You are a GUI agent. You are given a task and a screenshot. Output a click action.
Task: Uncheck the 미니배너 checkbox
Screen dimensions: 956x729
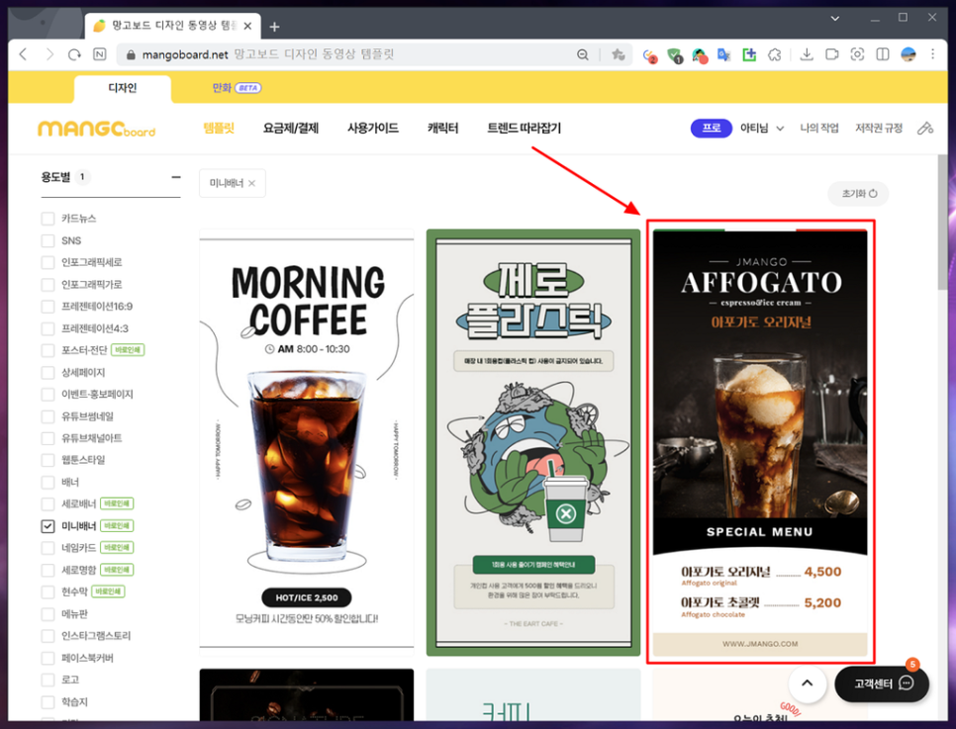pos(48,526)
